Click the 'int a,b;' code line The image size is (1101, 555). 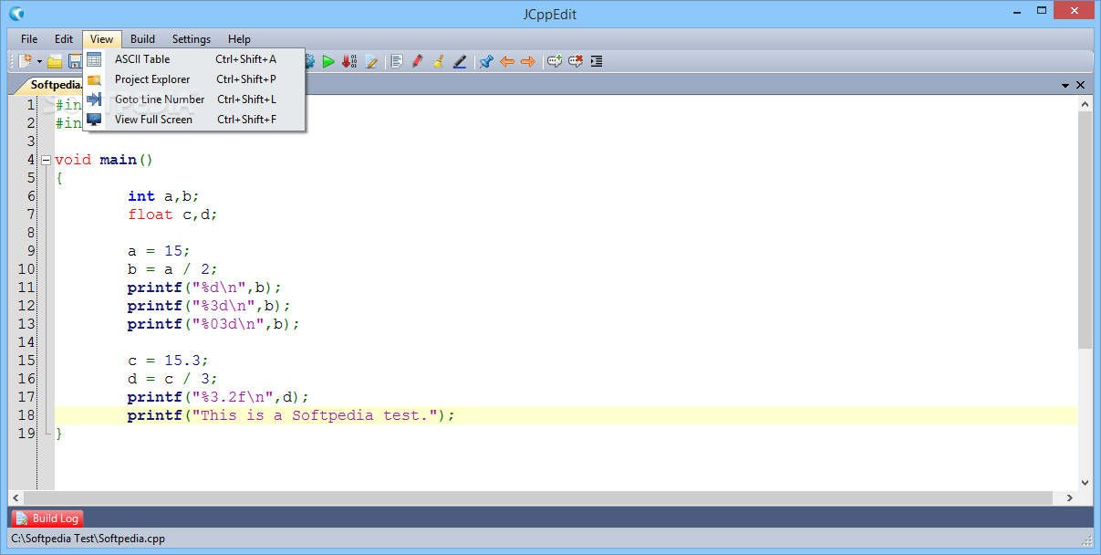tap(163, 196)
